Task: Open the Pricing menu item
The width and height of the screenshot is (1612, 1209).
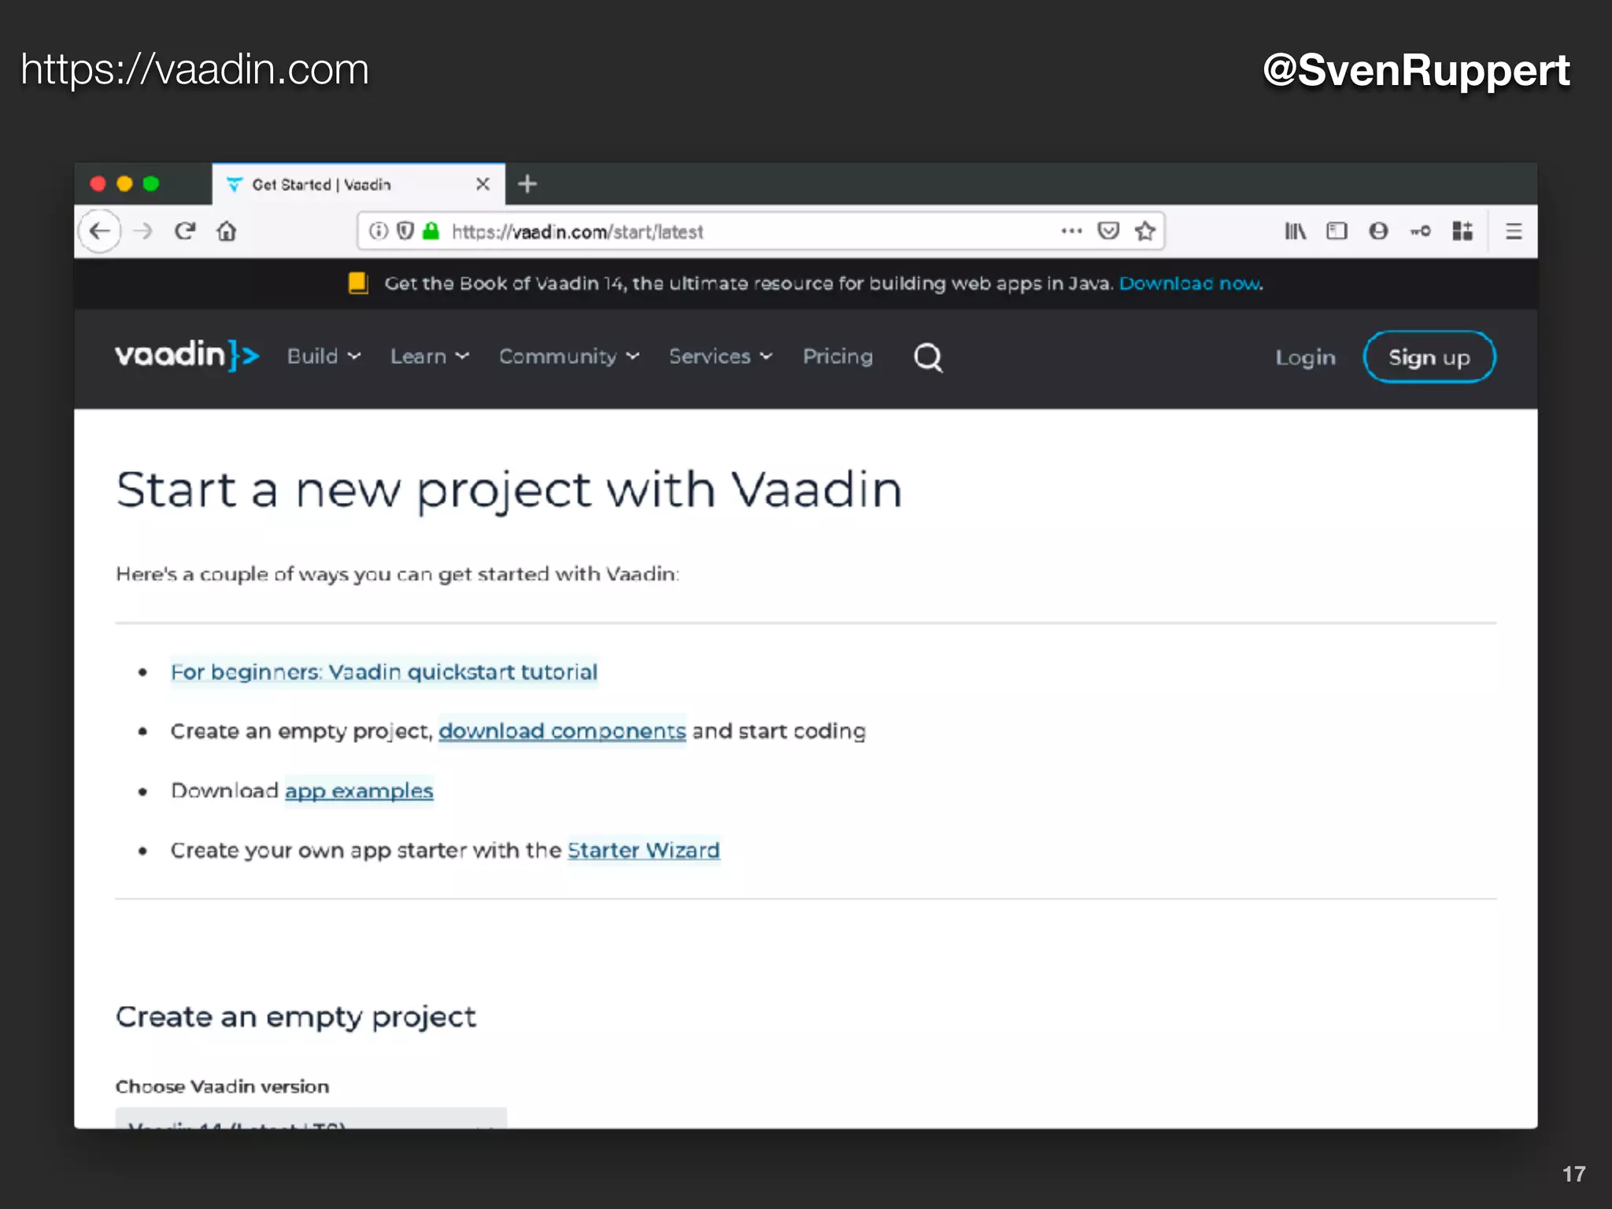Action: click(x=837, y=357)
